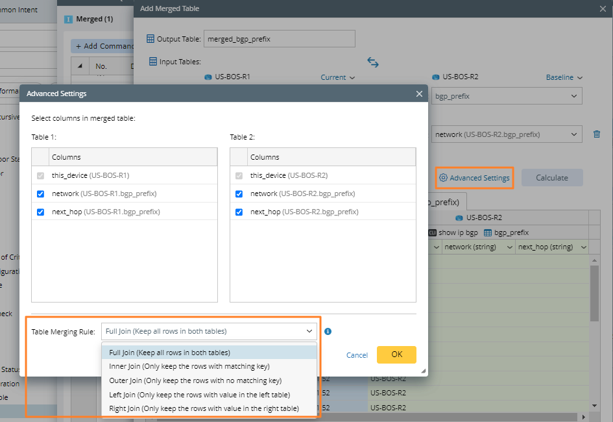Click the Output Table grid icon
This screenshot has width=613, height=422.
tap(150, 39)
